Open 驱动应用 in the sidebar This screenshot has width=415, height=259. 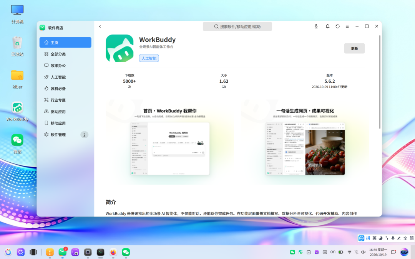pyautogui.click(x=65, y=112)
